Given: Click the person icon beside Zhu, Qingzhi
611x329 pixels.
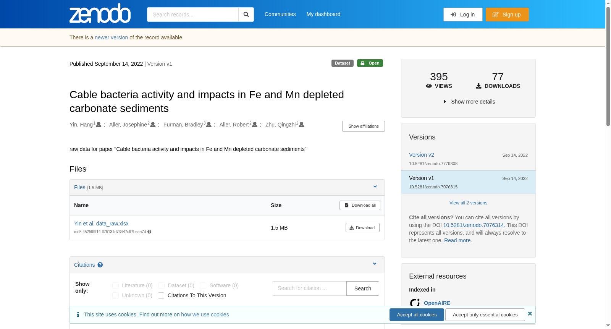Looking at the screenshot, I should (302, 125).
